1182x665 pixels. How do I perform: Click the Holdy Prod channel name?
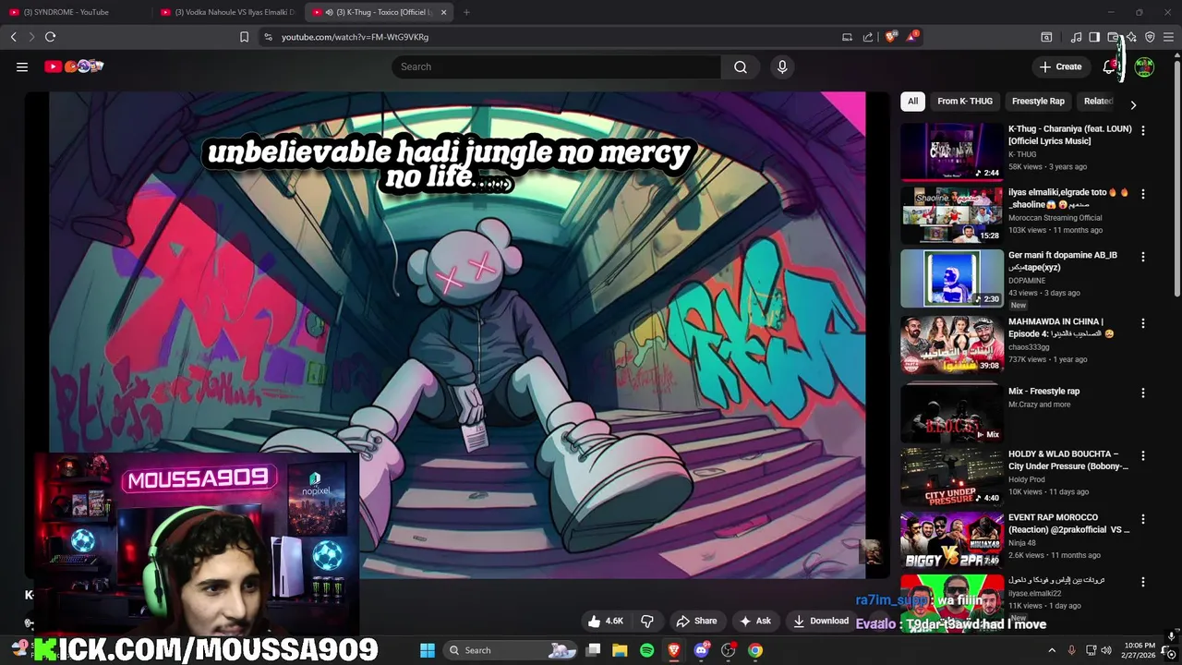(1027, 479)
